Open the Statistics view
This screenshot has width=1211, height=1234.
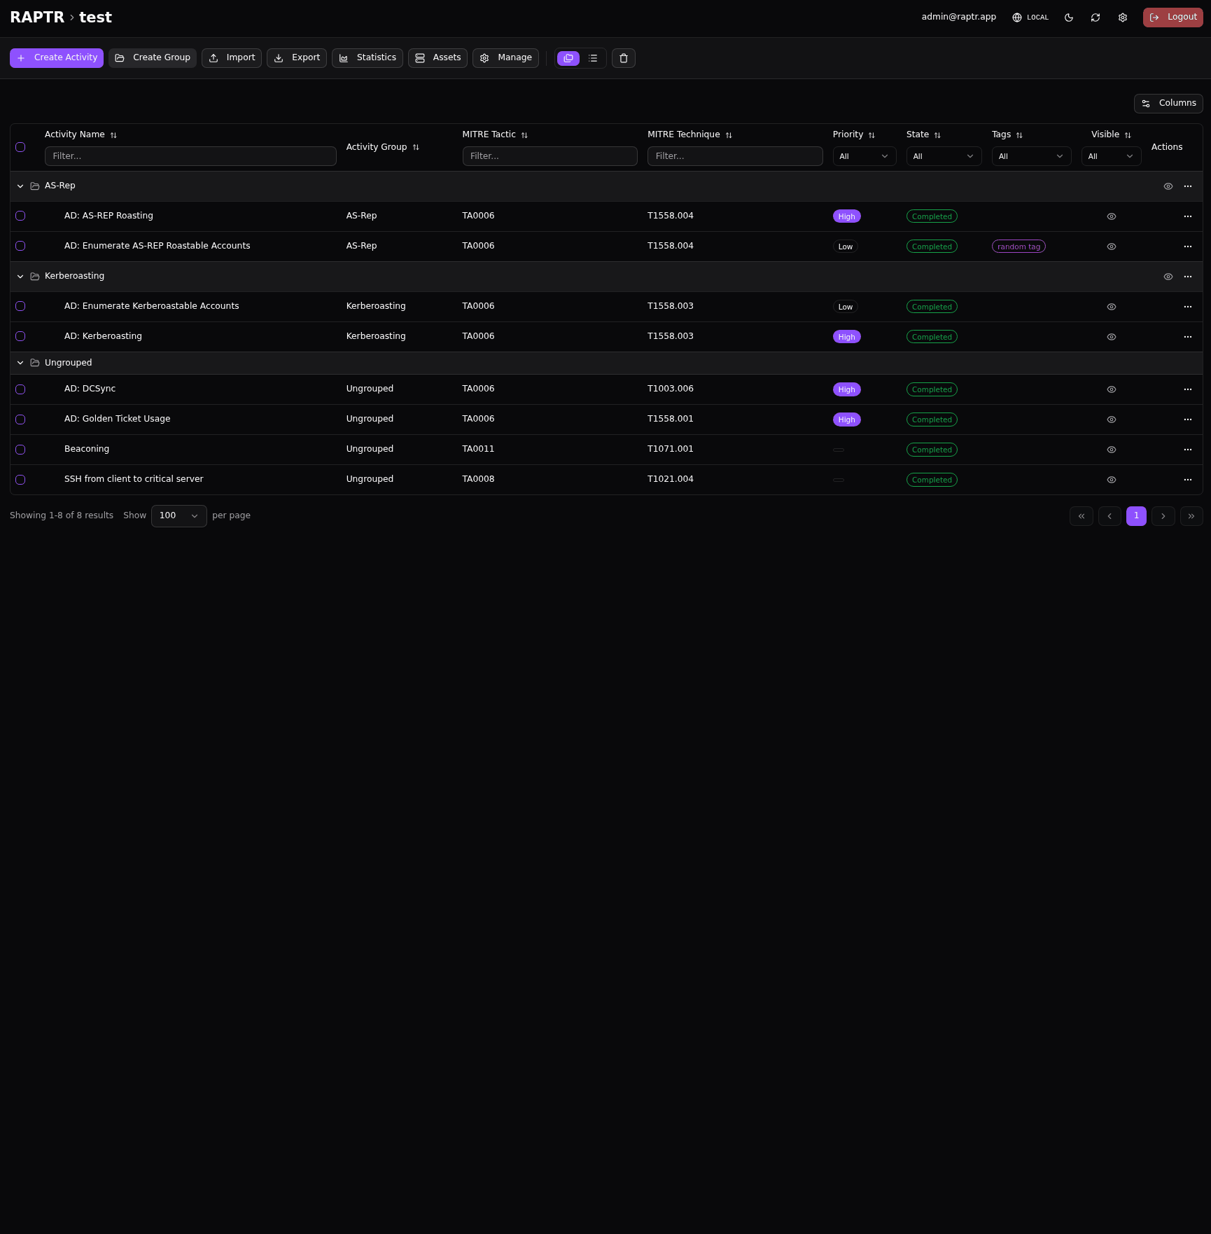click(x=367, y=58)
